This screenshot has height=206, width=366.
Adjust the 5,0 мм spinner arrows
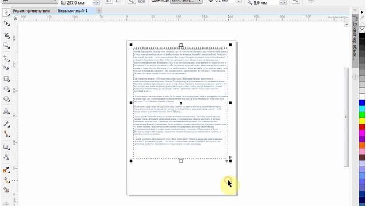[x=283, y=3]
